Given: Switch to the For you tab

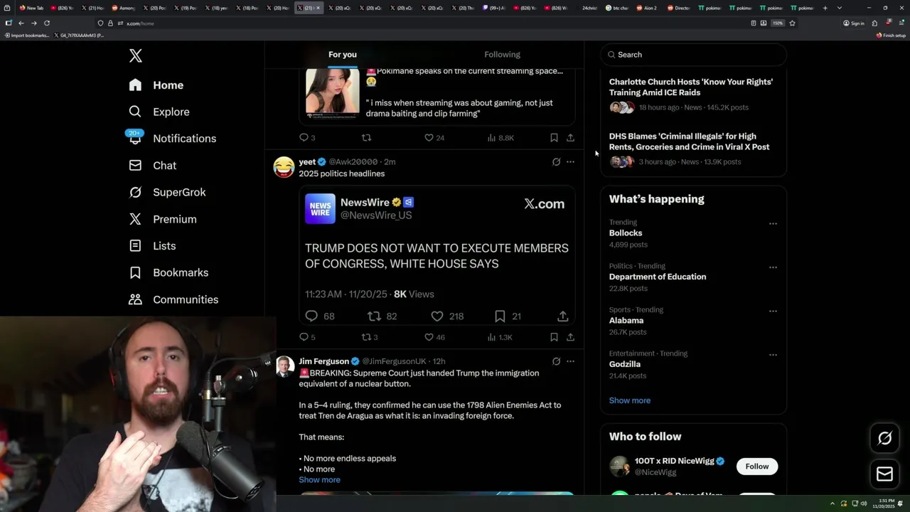Looking at the screenshot, I should pos(343,55).
